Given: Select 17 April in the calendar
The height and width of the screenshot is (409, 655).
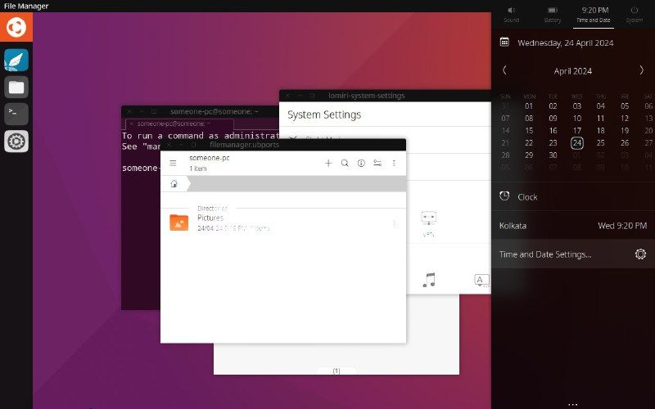Looking at the screenshot, I should 577,130.
